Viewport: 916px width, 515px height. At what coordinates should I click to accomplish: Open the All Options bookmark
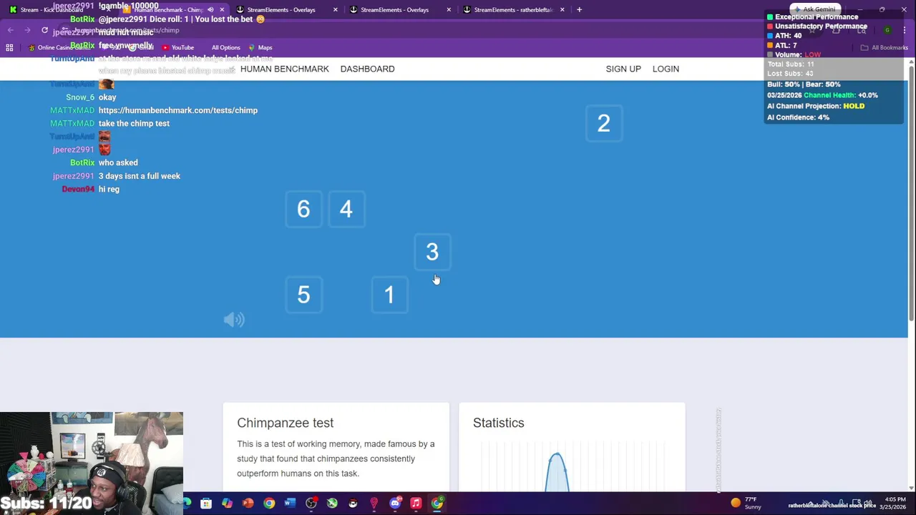pyautogui.click(x=225, y=47)
